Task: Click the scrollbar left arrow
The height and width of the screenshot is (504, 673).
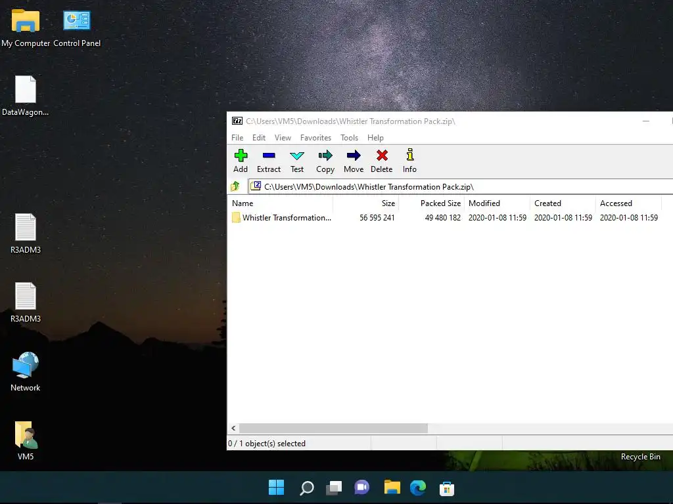Action: pos(233,428)
